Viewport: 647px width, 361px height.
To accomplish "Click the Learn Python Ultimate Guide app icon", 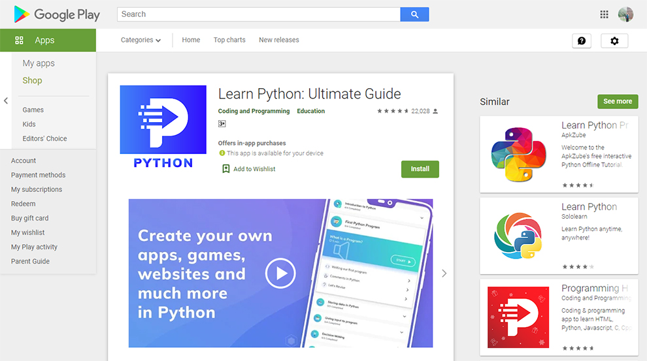I will pyautogui.click(x=163, y=127).
